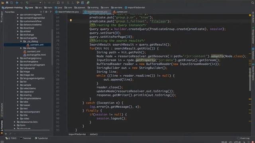Click the blue navigate icon in toolbar
255x143 pixels.
[17, 3]
